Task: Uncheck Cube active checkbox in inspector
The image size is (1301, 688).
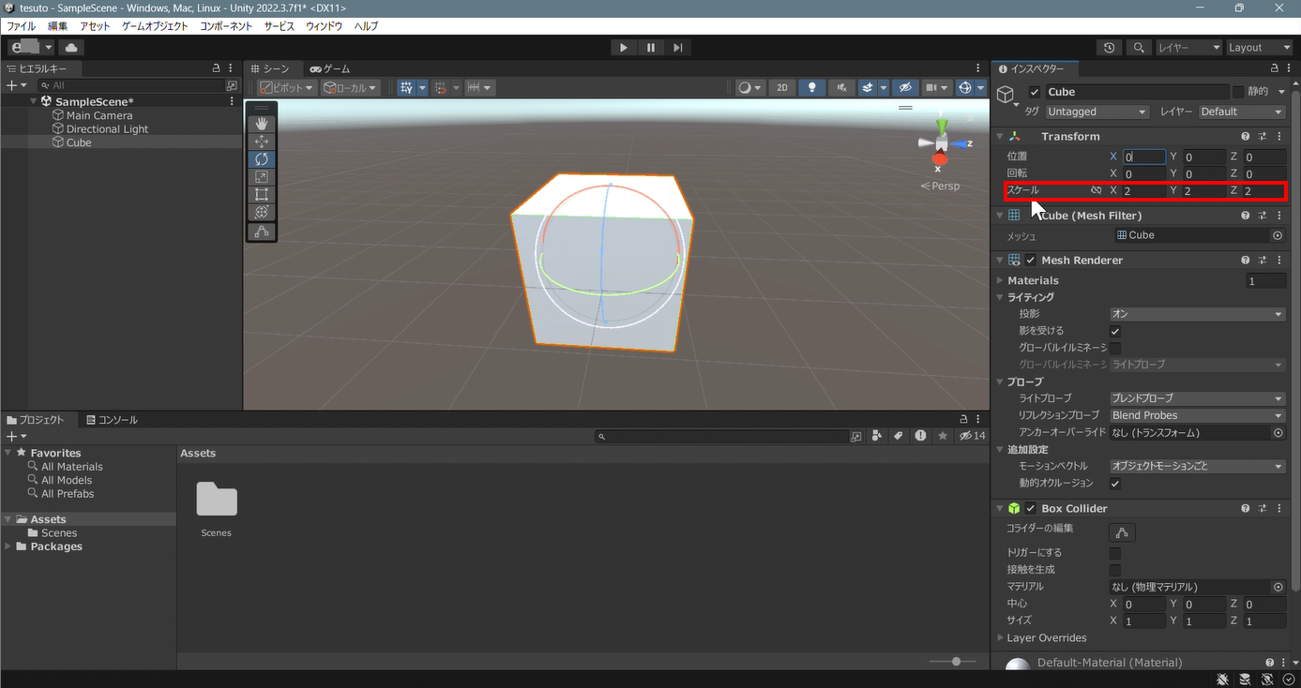Action: click(1035, 92)
